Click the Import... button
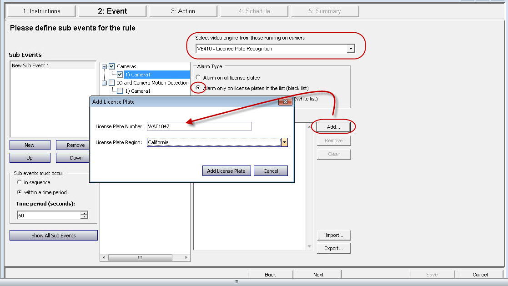This screenshot has width=508, height=286. coord(334,235)
